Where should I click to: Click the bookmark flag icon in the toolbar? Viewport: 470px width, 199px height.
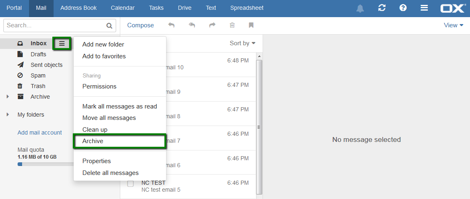coord(251,25)
